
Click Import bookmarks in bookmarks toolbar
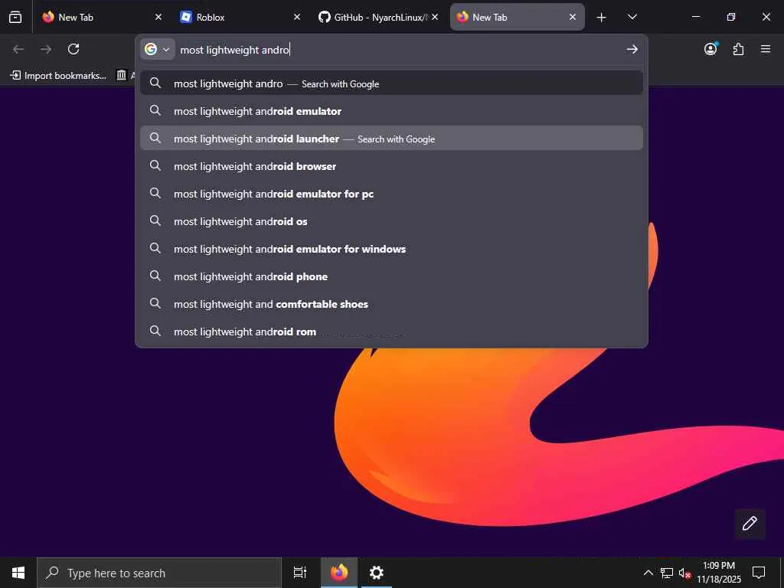coord(58,76)
